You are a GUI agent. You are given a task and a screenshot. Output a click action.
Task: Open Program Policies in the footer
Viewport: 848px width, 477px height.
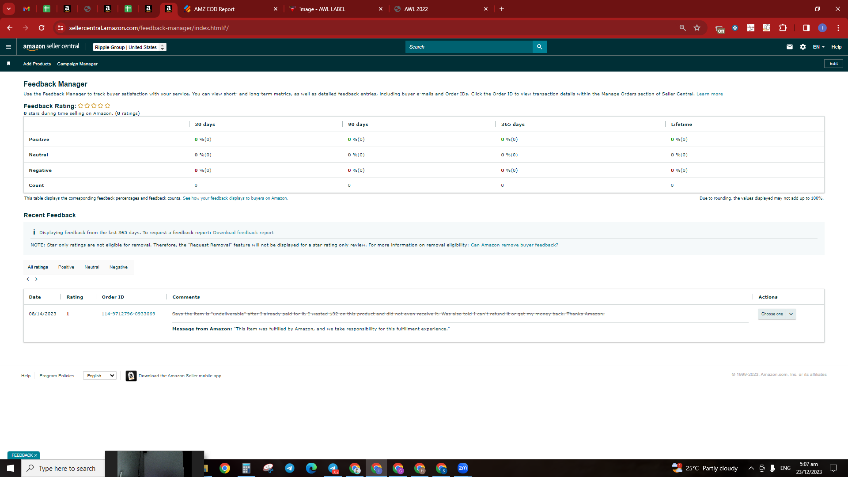tap(57, 376)
